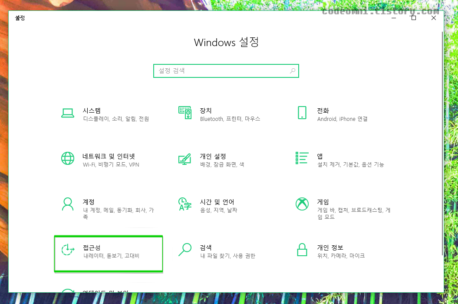This screenshot has width=458, height=304.
Task: Click the 게임 Xbox icon
Action: (302, 204)
